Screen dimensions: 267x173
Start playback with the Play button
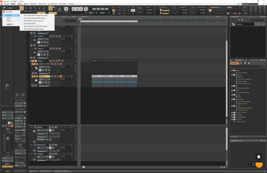[x=73, y=9]
